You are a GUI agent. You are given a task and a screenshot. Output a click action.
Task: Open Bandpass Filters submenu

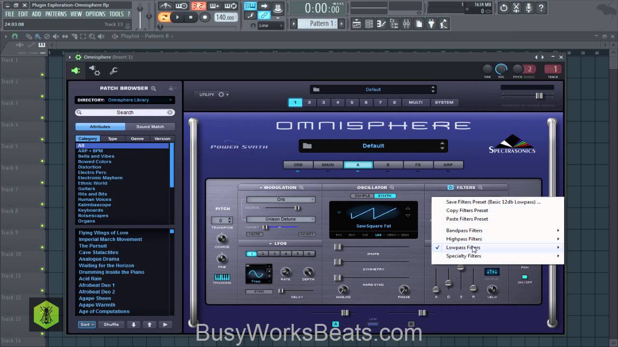(x=498, y=230)
